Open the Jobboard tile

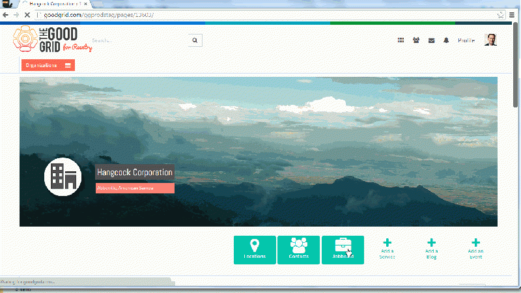pos(343,250)
